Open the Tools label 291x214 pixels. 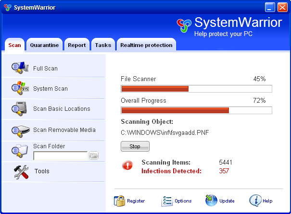pos(42,171)
